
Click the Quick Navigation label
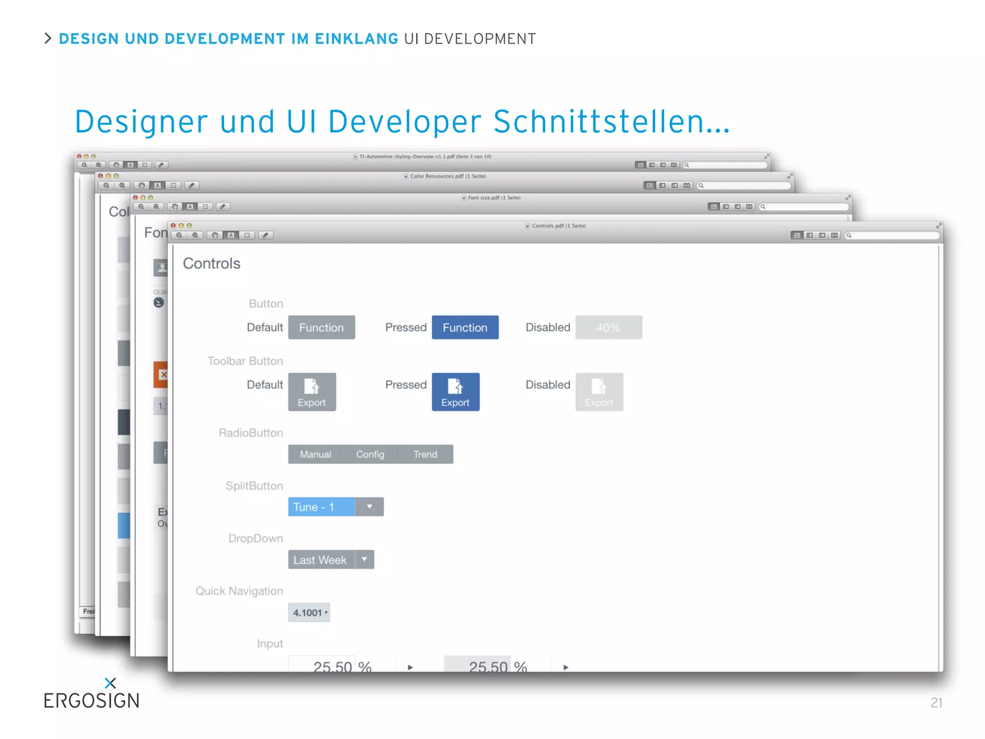coord(239,591)
